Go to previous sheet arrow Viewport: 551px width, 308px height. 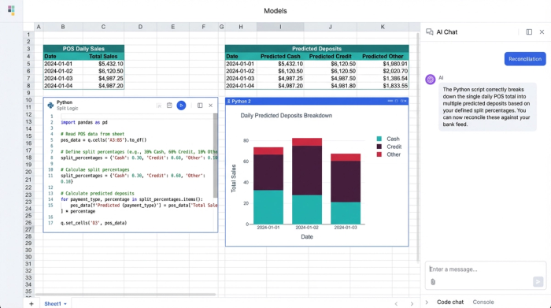tap(396, 303)
